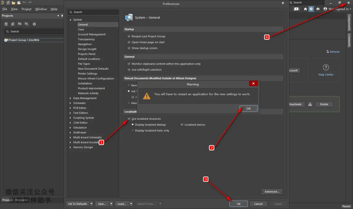Select Display localized dialogs radio
The height and width of the screenshot is (209, 353).
pyautogui.click(x=133, y=125)
